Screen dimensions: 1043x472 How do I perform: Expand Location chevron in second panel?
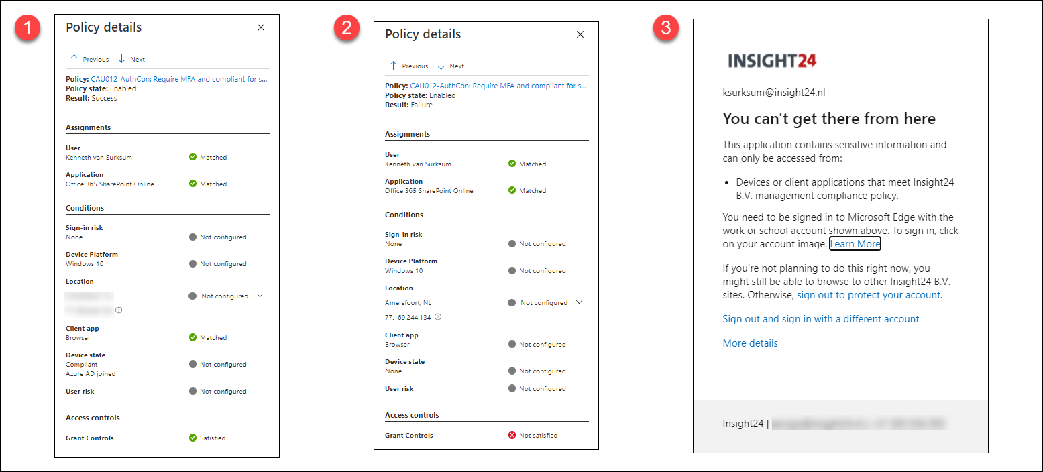(580, 302)
